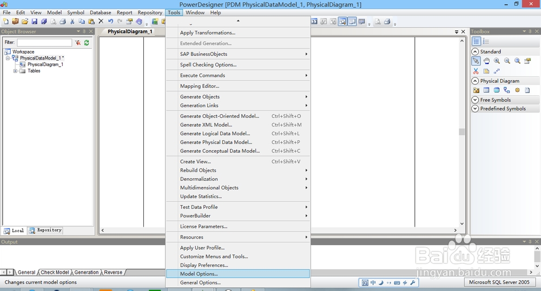Open the Repository menu
This screenshot has width=541, height=291.
150,12
